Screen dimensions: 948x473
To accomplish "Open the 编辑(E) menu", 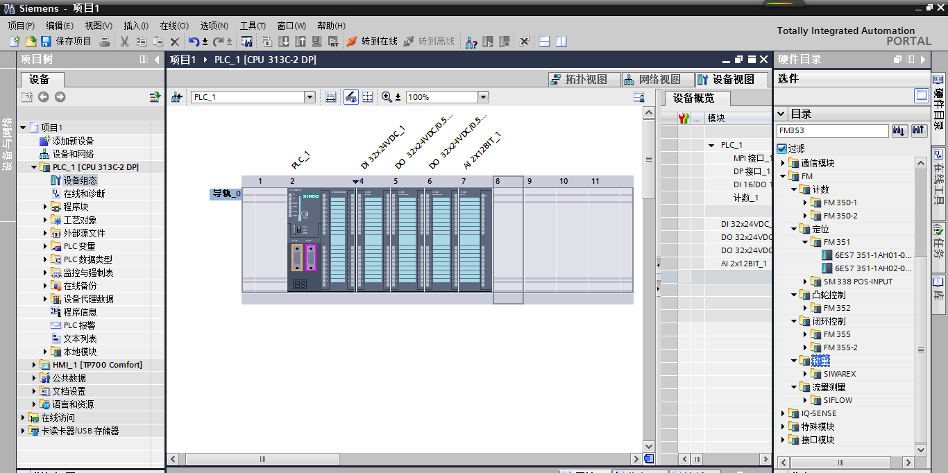I will (60, 26).
